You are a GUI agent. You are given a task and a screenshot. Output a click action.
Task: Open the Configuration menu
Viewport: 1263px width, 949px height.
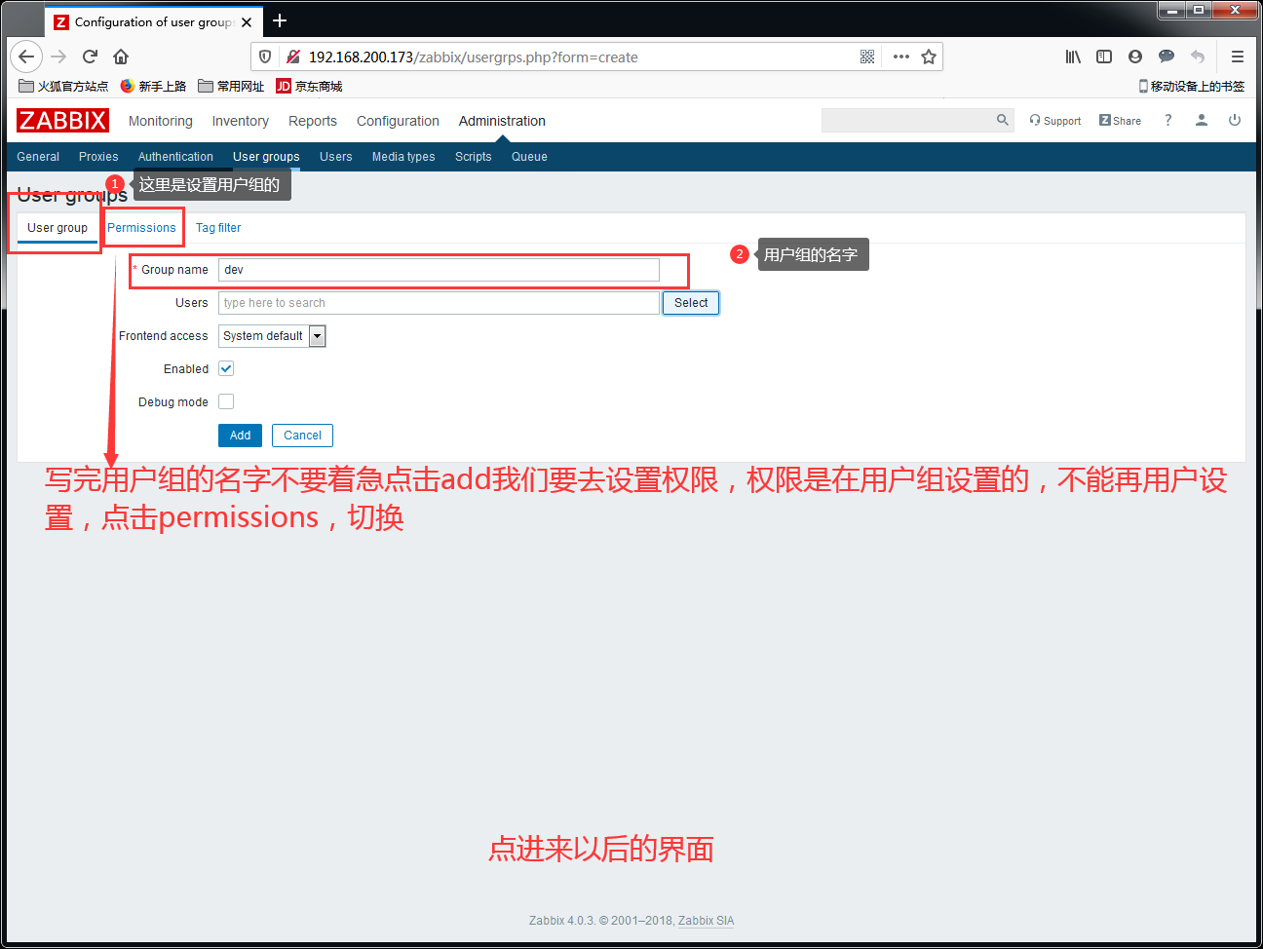[398, 121]
